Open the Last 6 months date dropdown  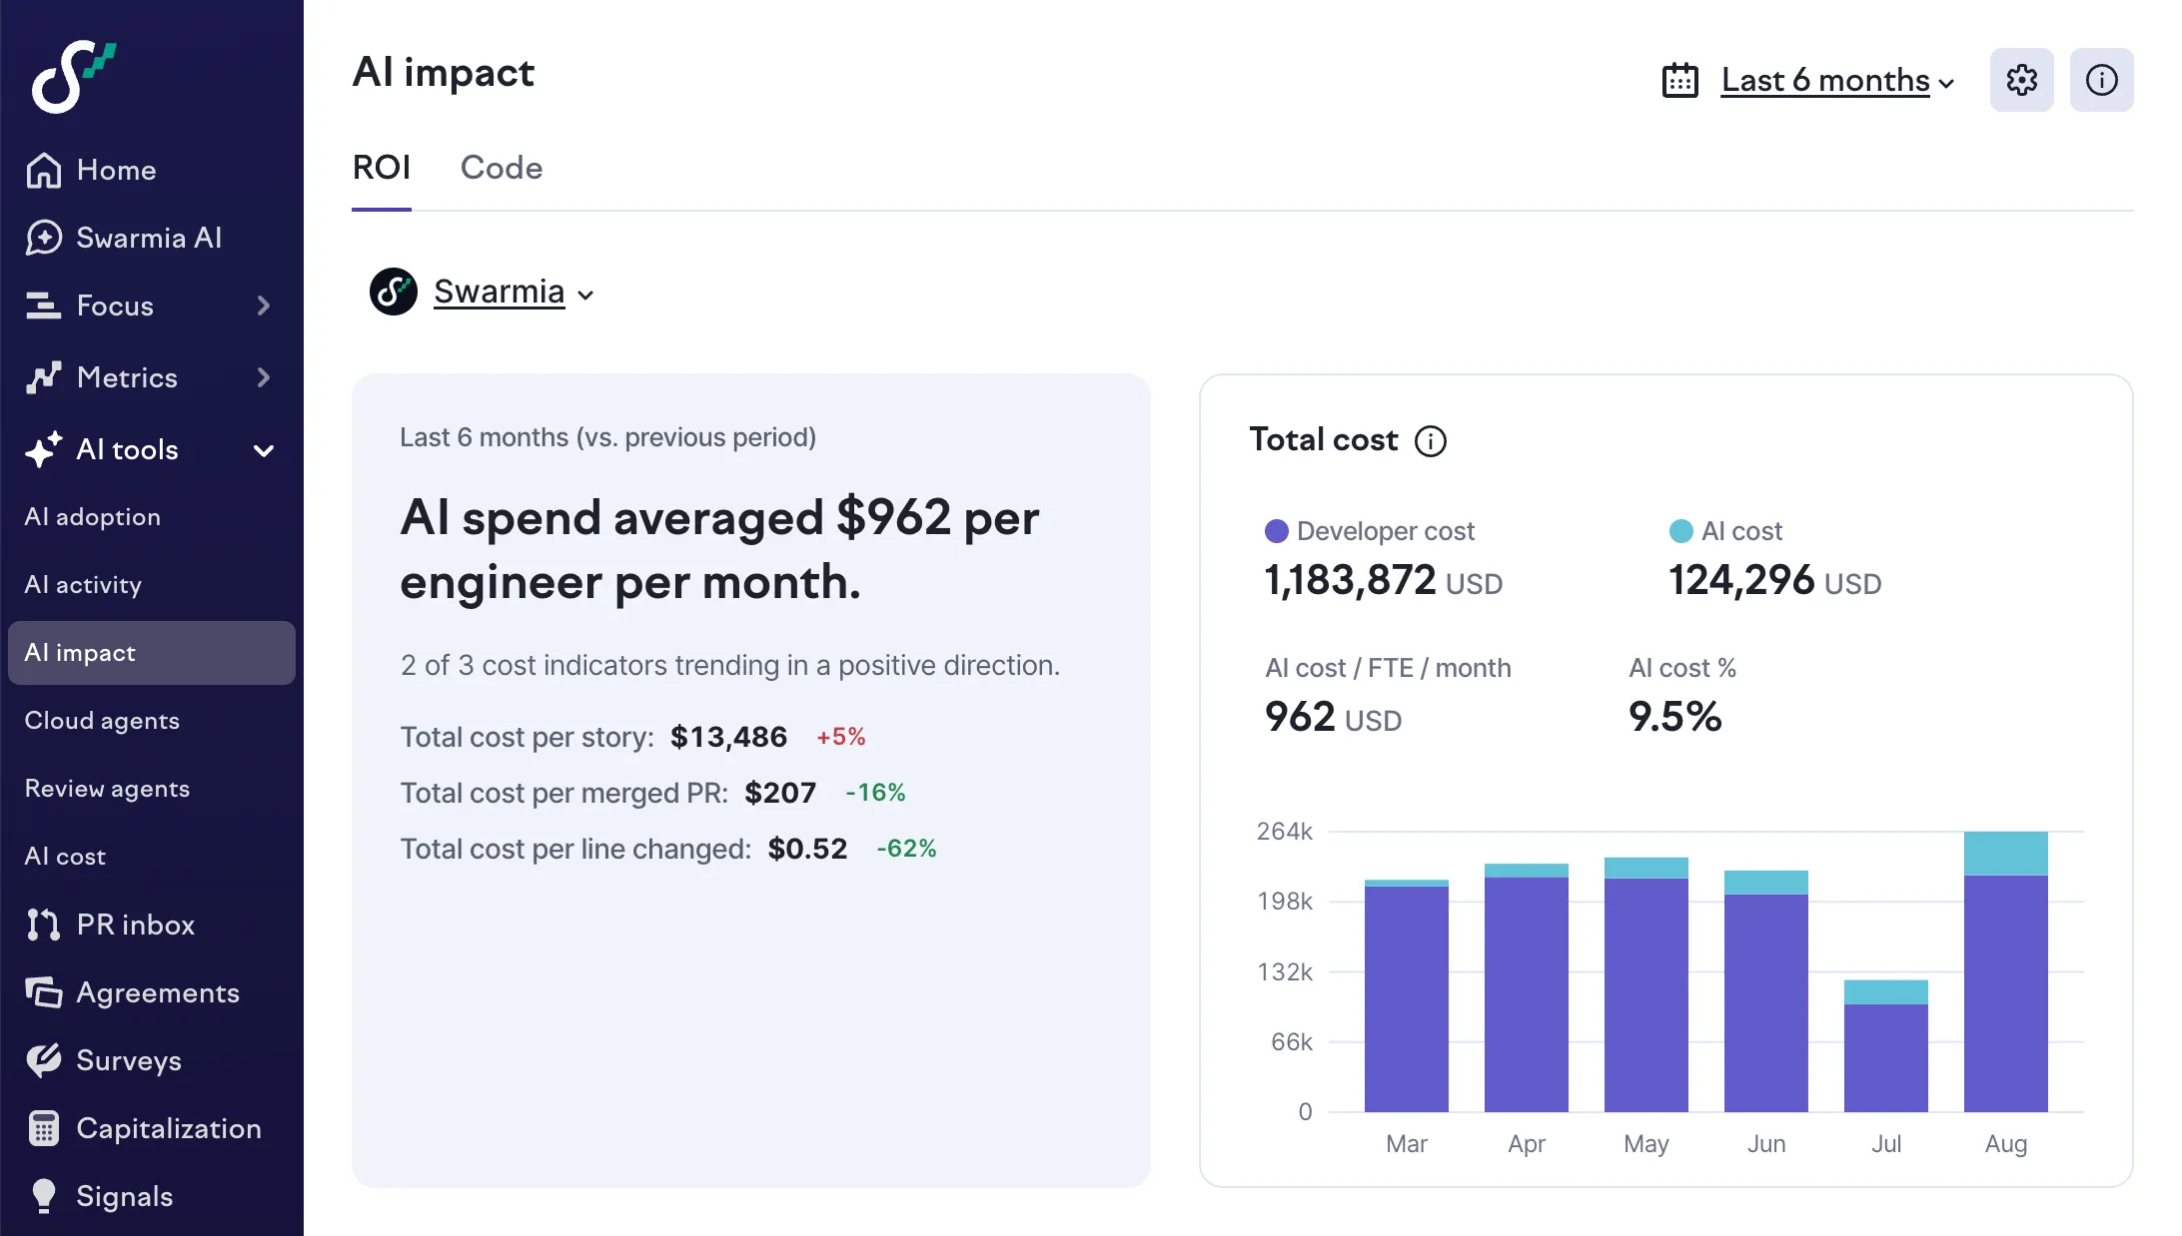click(x=1836, y=80)
